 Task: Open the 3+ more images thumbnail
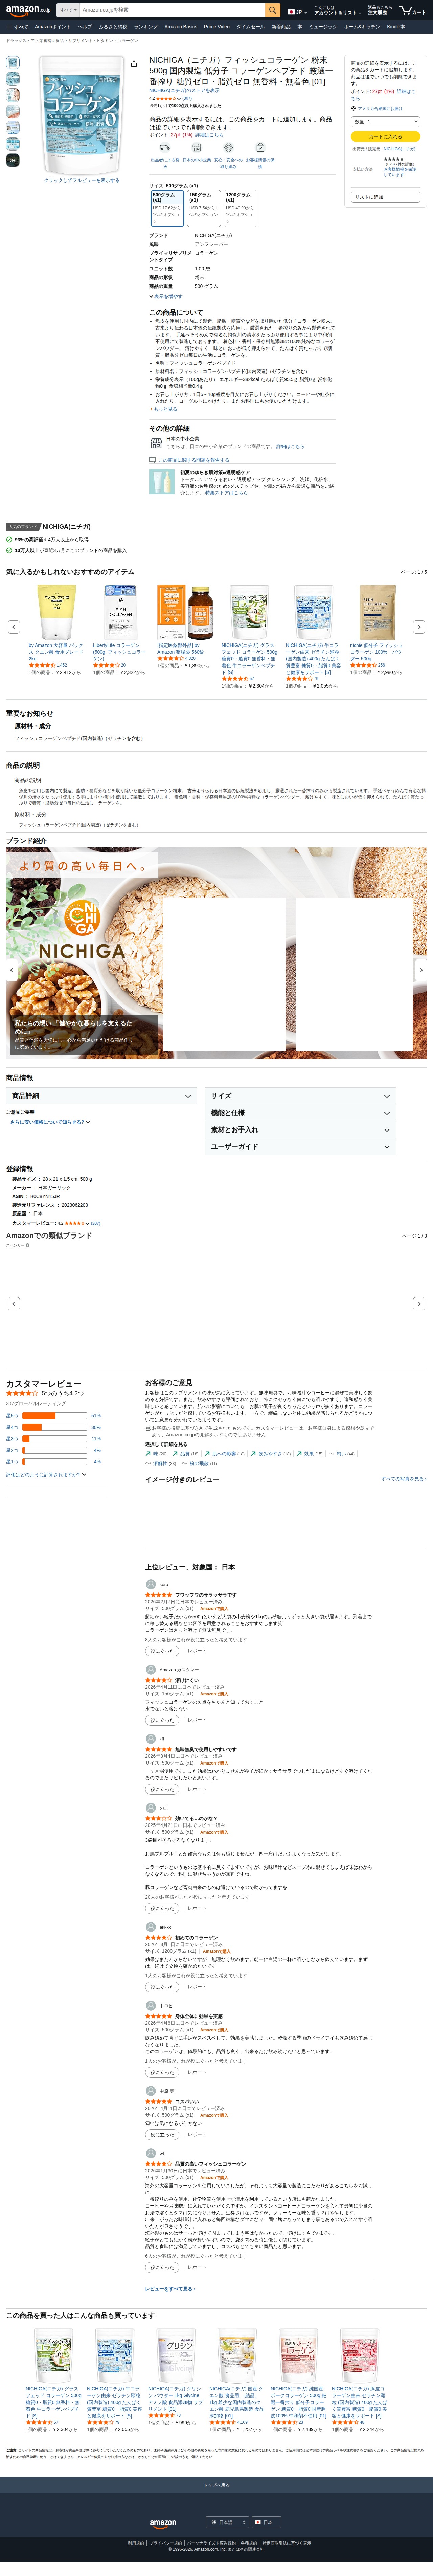coord(13,160)
